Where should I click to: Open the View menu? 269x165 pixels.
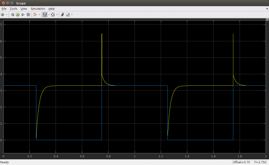tap(24, 9)
